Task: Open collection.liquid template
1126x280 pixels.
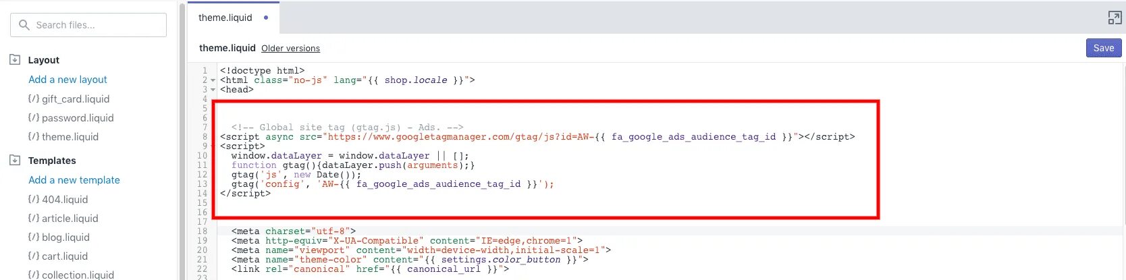Action: 78,275
